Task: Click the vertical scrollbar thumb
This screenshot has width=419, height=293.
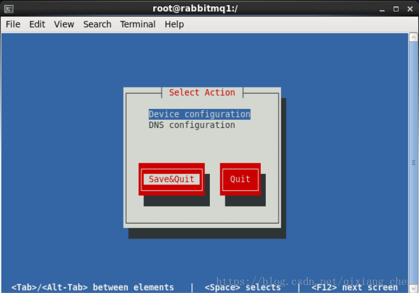Action: [x=413, y=163]
